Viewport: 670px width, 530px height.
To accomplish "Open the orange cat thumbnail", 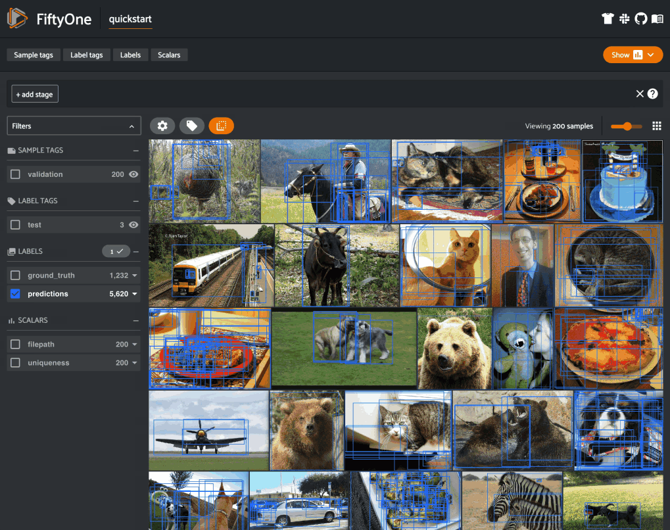I will pyautogui.click(x=446, y=266).
